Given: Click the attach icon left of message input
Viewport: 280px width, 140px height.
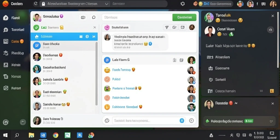Looking at the screenshot, I should coord(107,121).
